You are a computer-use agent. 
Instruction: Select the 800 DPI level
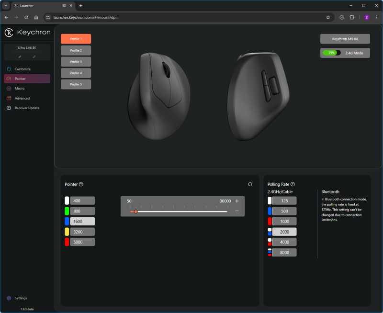click(x=82, y=211)
